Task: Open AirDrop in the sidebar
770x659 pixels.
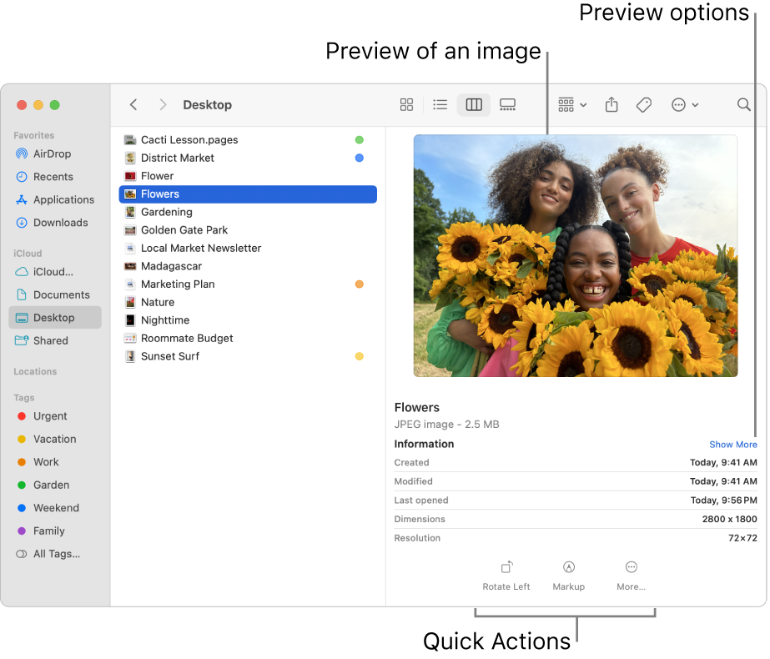Action: coord(52,153)
